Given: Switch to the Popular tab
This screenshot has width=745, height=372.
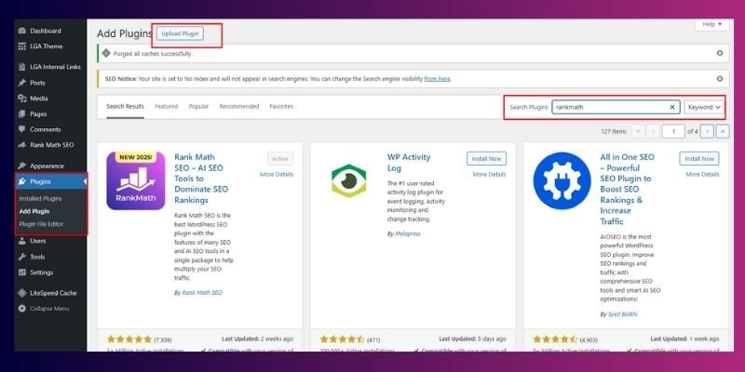Looking at the screenshot, I should point(198,106).
